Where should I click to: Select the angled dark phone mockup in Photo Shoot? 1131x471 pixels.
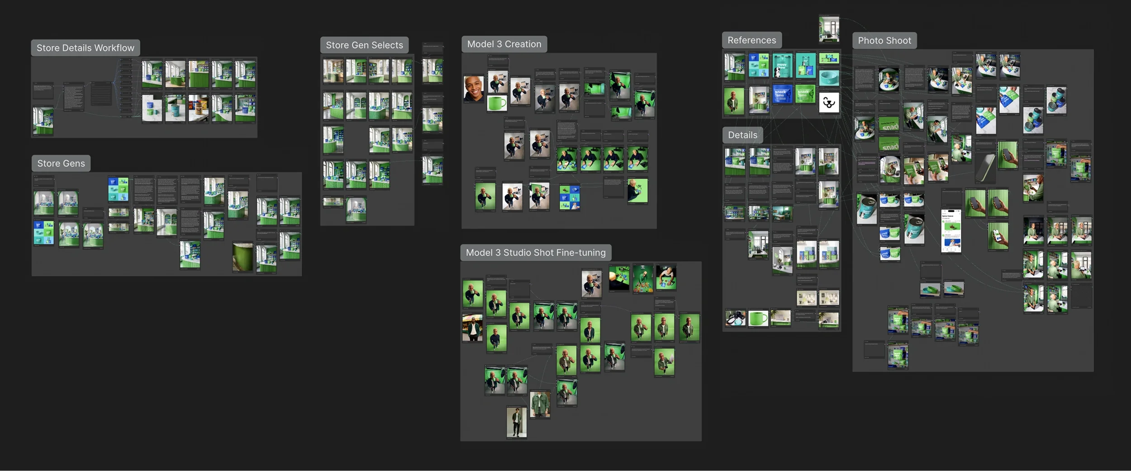tap(985, 168)
